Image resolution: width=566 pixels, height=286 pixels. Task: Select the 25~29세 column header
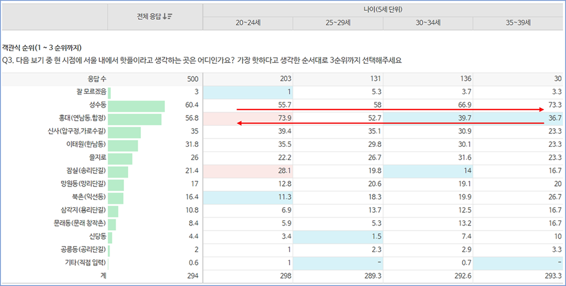click(x=338, y=23)
